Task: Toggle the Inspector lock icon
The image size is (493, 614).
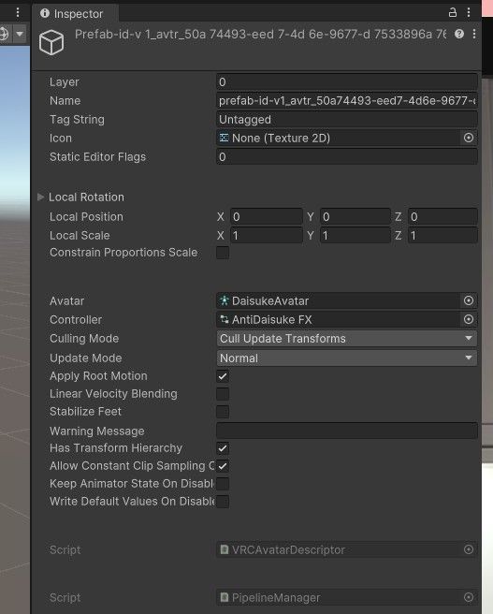Action: 453,13
